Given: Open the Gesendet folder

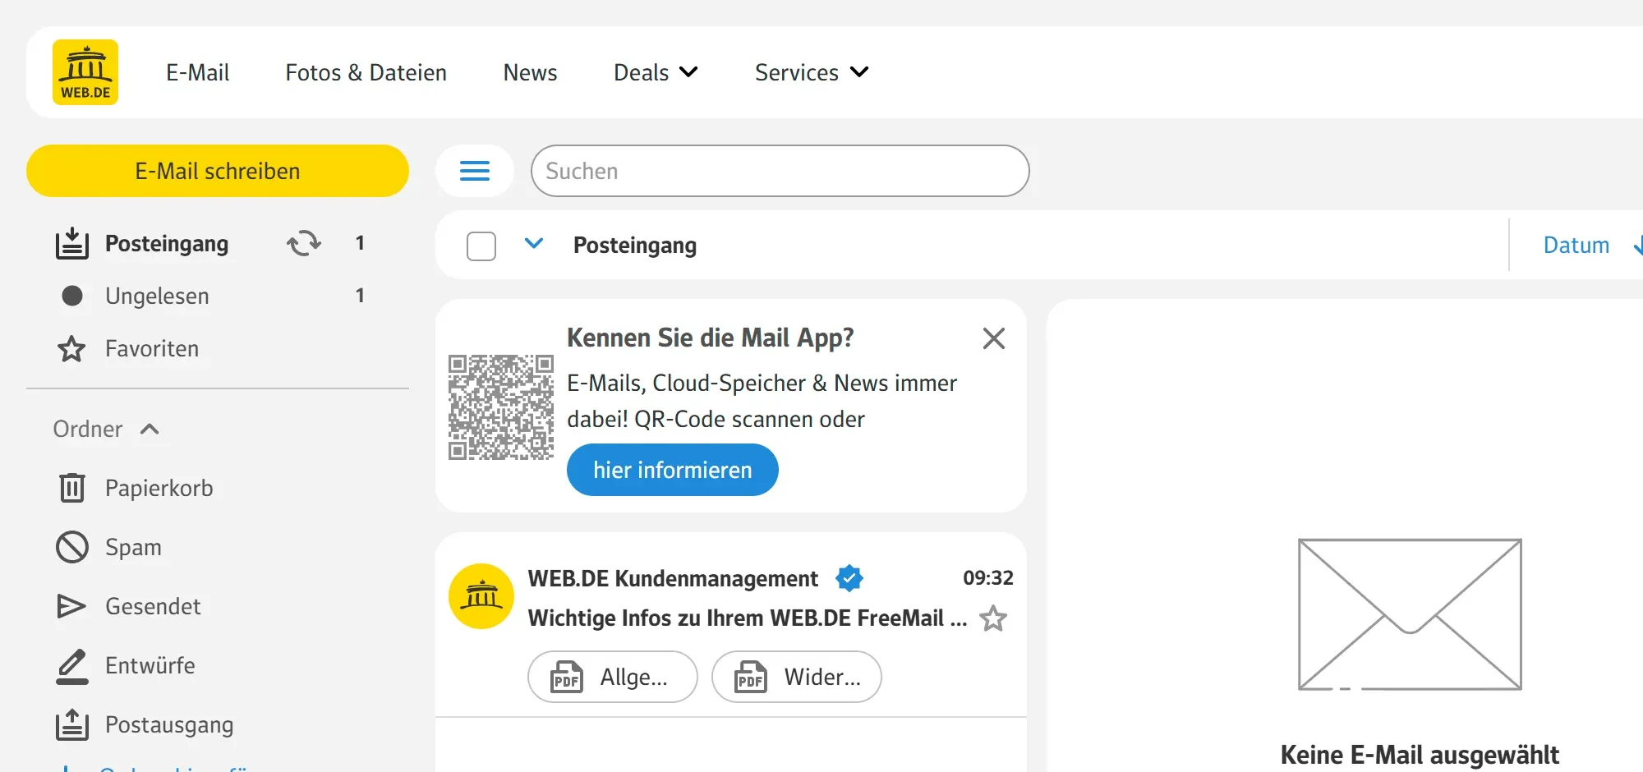Looking at the screenshot, I should 153,606.
